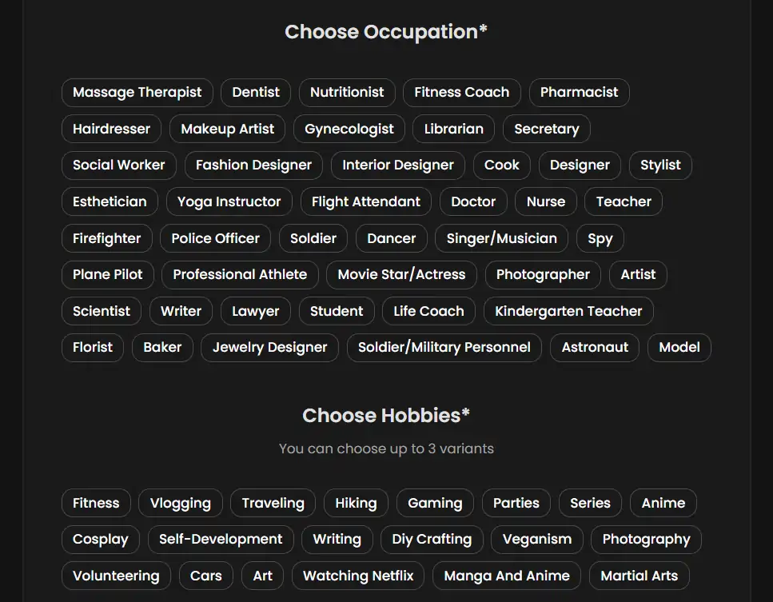Screen dimensions: 773x602
Task: Select the Anime hobby chip
Action: click(663, 503)
